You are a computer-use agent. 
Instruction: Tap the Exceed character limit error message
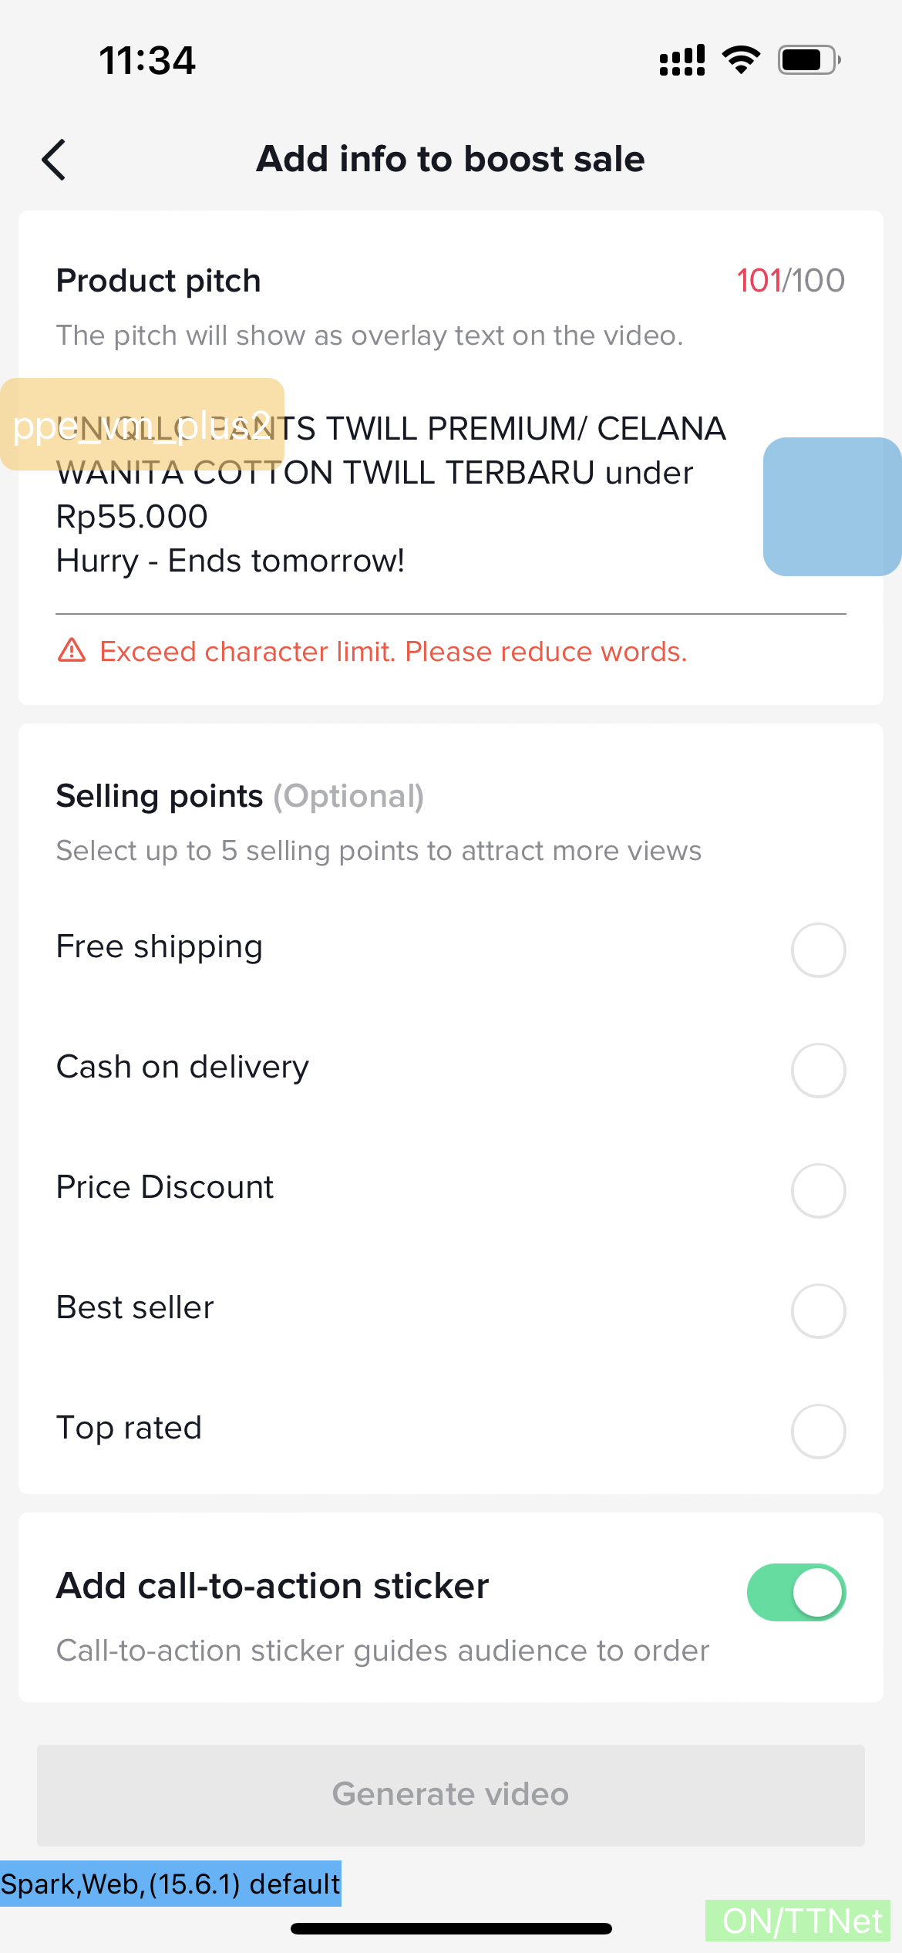pos(393,652)
